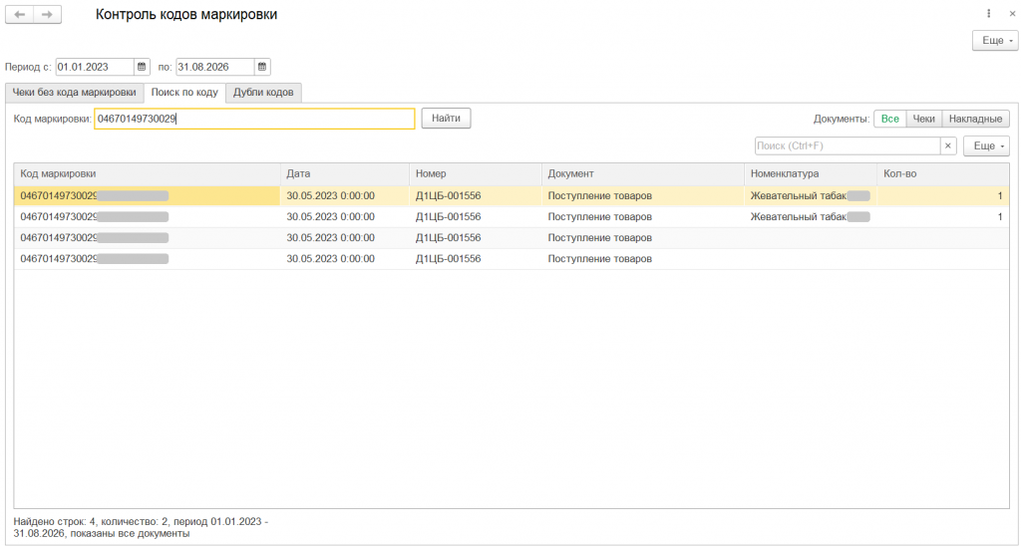
Task: Click the Поиск (Ctrl+F) search box
Action: tap(848, 145)
